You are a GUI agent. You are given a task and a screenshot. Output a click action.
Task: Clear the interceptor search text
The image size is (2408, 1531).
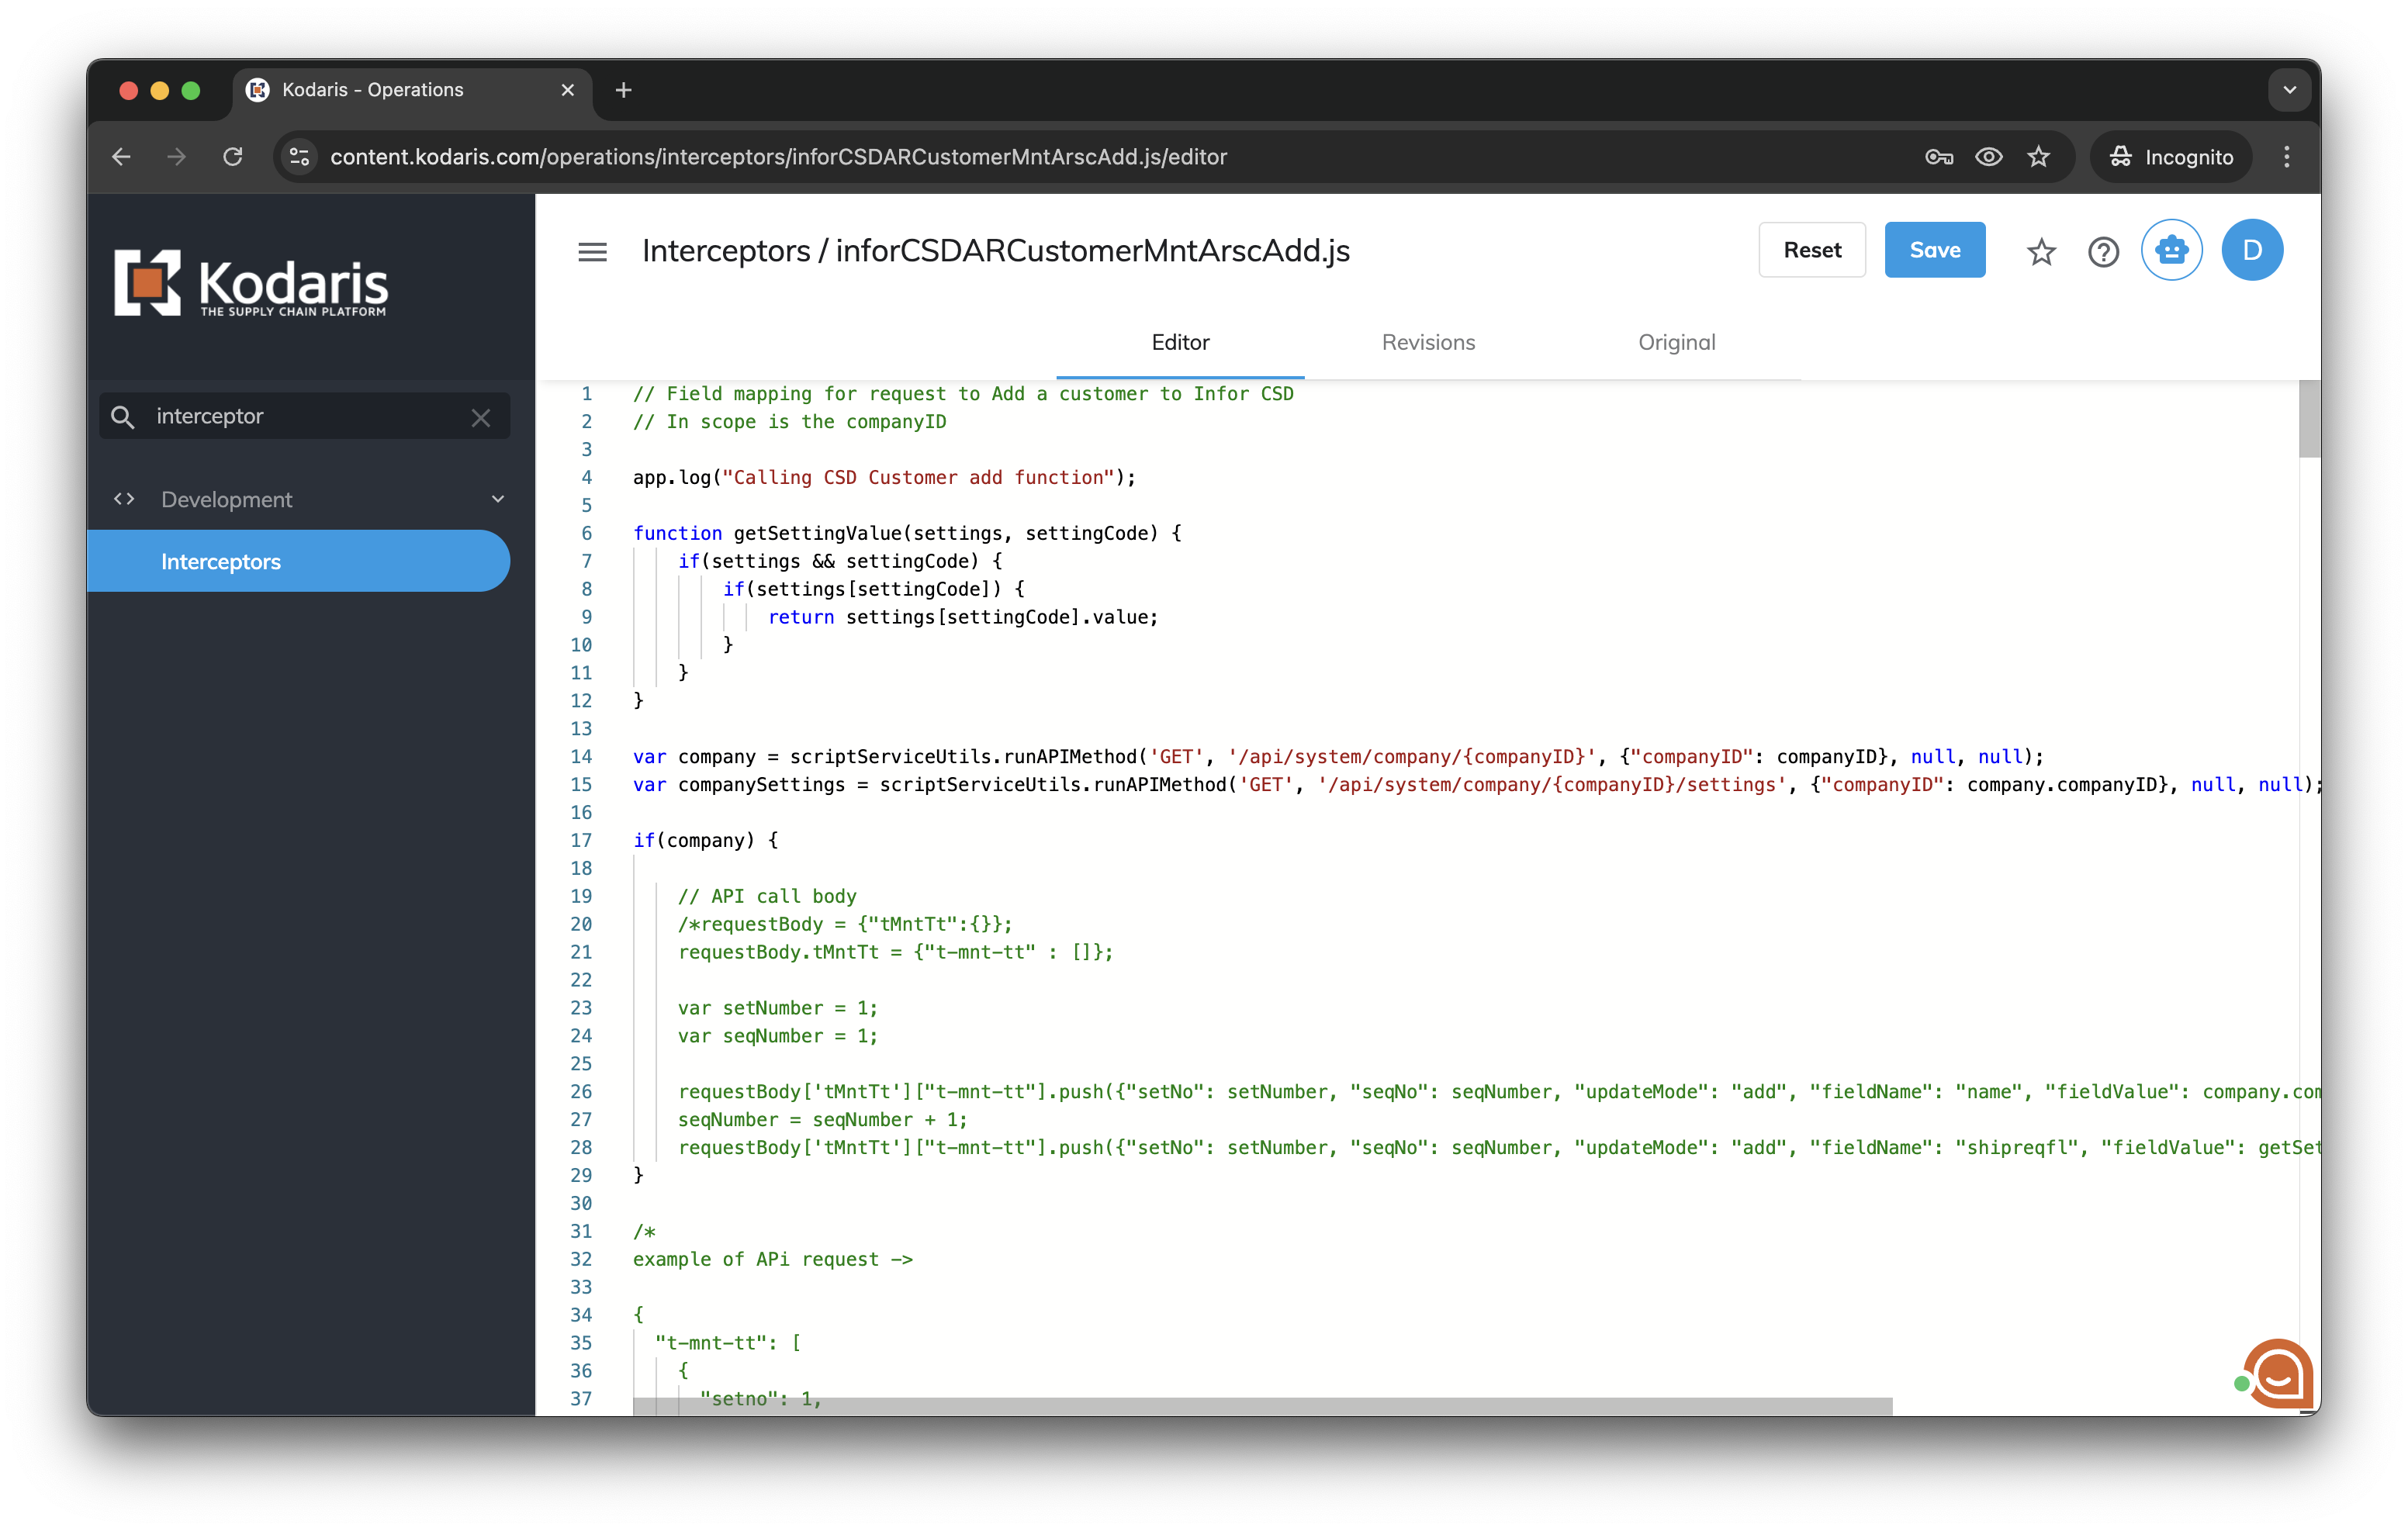point(481,417)
